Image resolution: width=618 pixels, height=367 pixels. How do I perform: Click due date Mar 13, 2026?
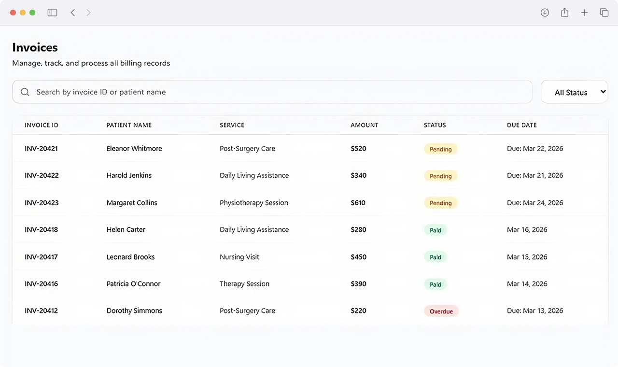point(535,311)
